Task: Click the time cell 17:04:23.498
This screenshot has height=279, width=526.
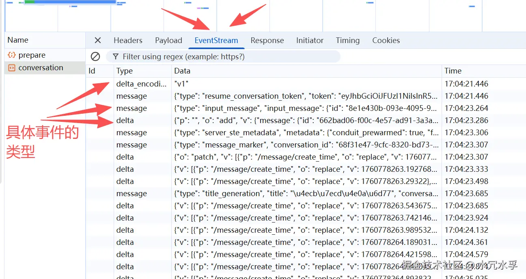Action: (x=466, y=181)
